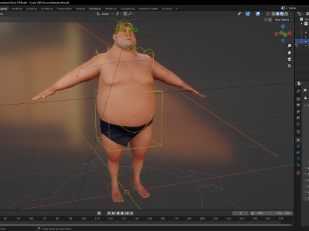Open World properties tab icon

click(x=298, y=124)
